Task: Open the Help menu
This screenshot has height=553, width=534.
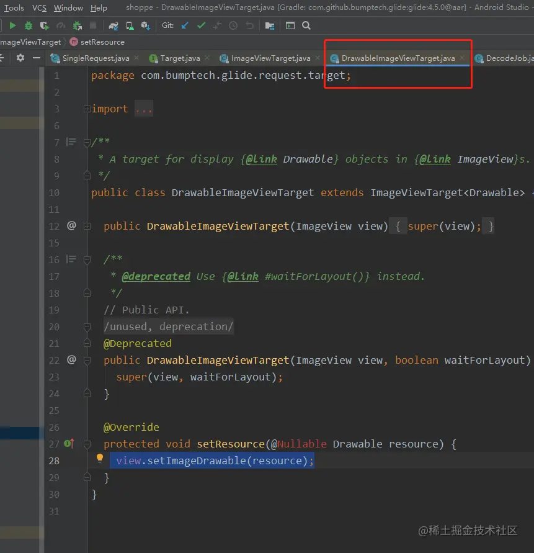Action: [99, 8]
